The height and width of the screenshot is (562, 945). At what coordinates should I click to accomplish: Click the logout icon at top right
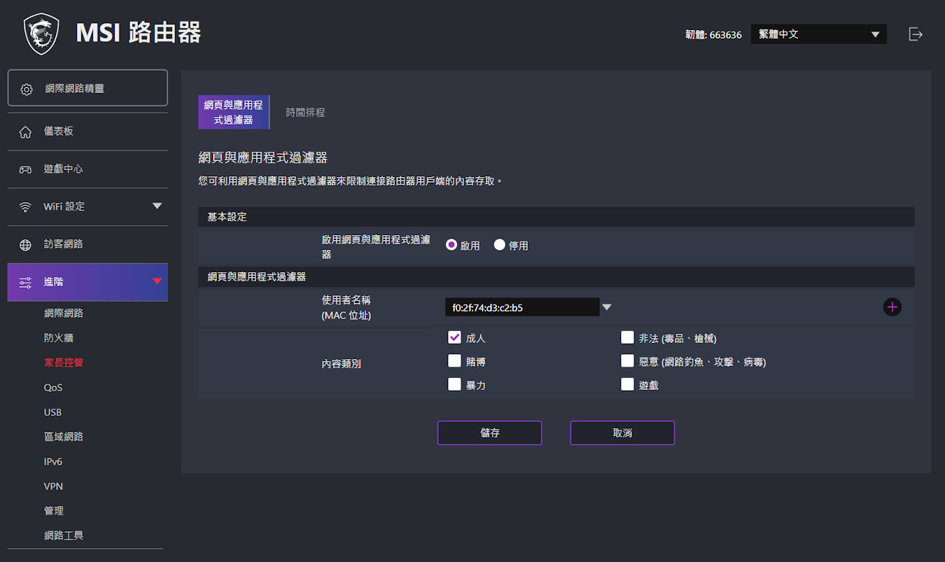916,34
